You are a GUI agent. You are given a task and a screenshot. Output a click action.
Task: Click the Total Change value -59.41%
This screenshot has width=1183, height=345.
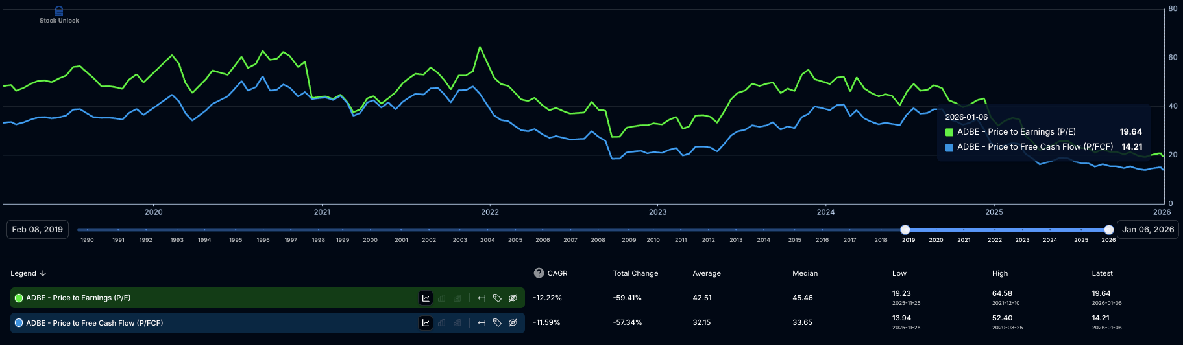[627, 298]
